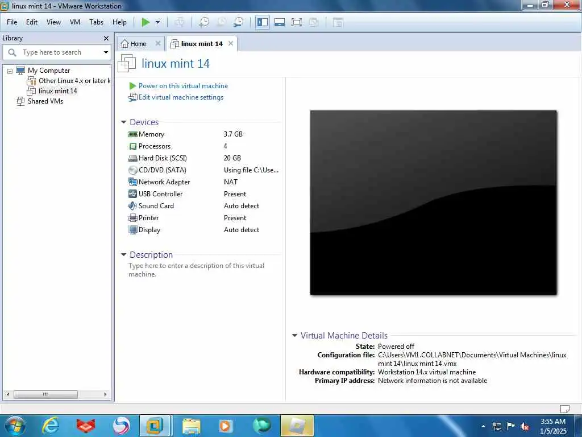Screen dimensions: 582x437
Task: Close the Library panel
Action: (106, 38)
